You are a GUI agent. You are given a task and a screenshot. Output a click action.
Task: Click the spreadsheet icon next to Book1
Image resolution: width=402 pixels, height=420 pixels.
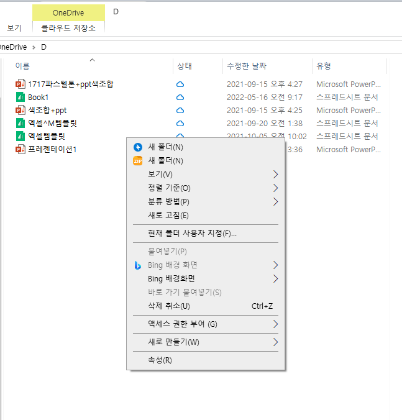(x=21, y=97)
